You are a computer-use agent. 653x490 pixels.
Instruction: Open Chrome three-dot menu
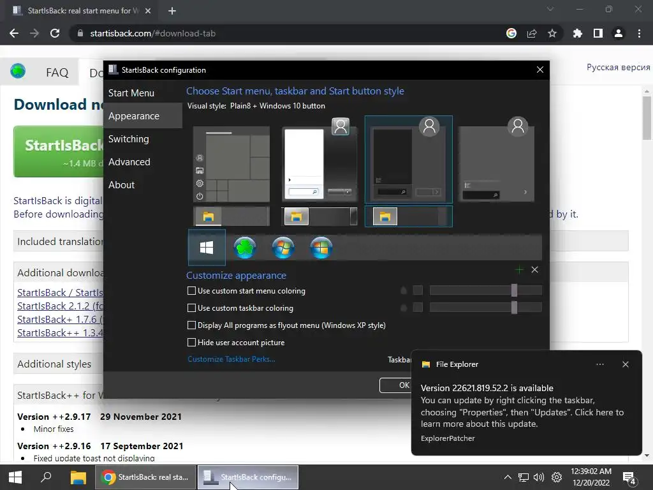coord(639,33)
